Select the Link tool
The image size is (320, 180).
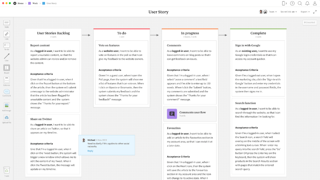(x=7, y=34)
